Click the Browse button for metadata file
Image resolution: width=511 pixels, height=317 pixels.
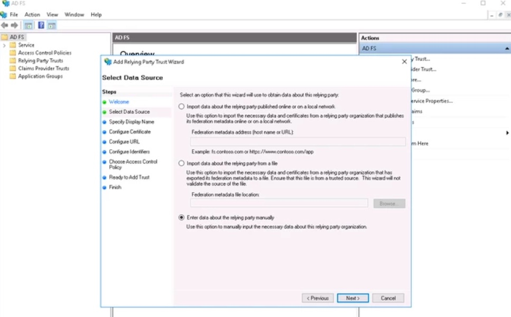pyautogui.click(x=389, y=204)
